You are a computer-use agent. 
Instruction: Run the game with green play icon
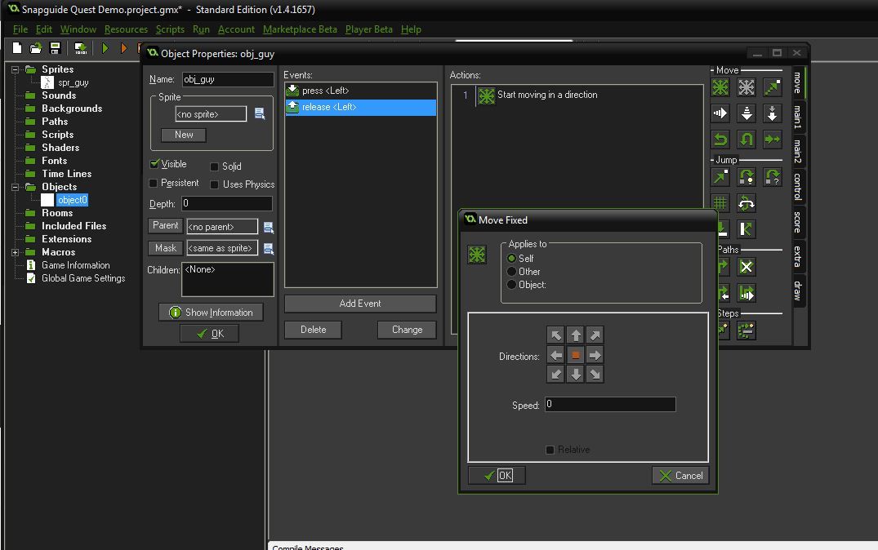105,48
